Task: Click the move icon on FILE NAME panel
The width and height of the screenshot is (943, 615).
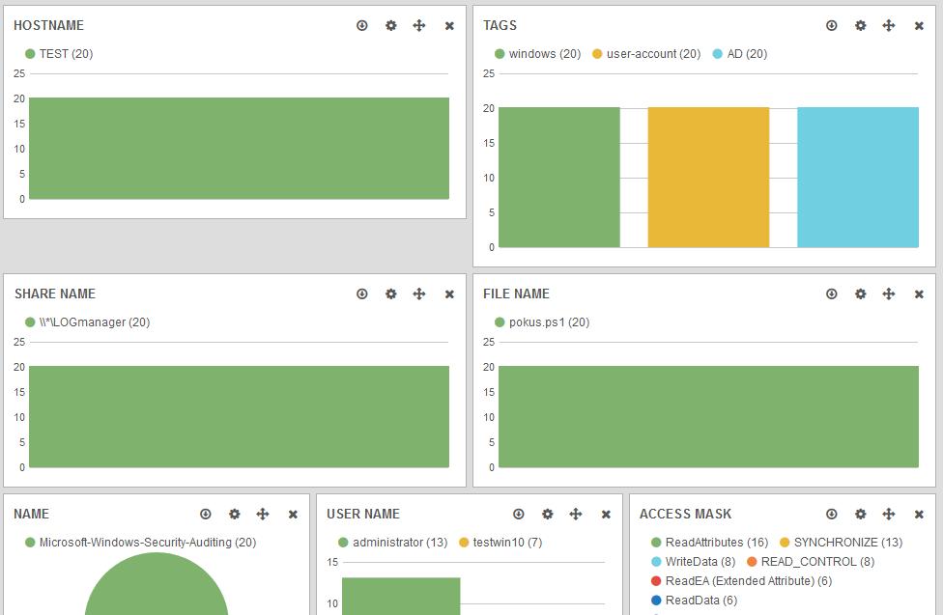Action: point(889,294)
